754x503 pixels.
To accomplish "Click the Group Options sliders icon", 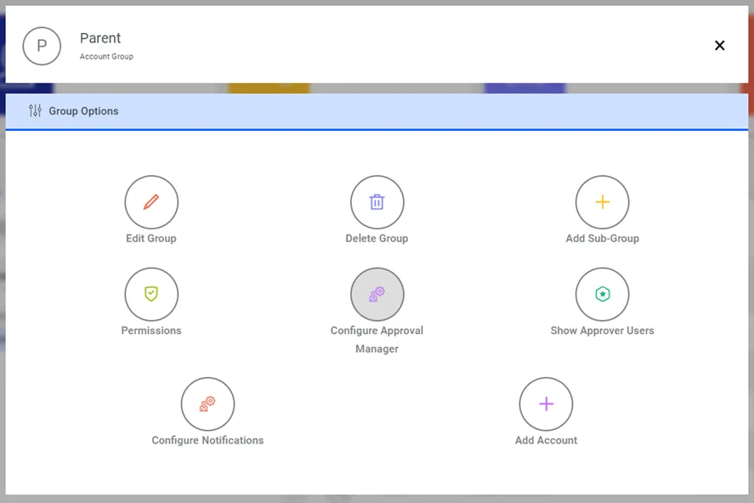I will 35,111.
